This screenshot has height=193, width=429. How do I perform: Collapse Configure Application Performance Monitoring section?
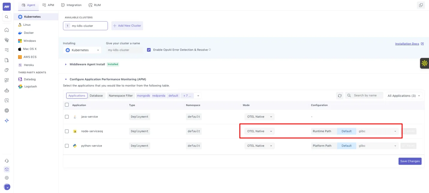(x=66, y=79)
